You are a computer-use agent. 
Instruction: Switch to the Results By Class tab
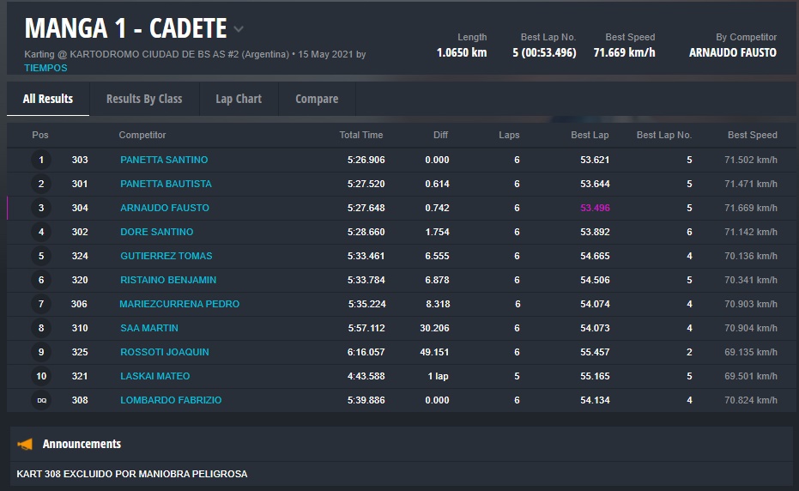pos(144,99)
